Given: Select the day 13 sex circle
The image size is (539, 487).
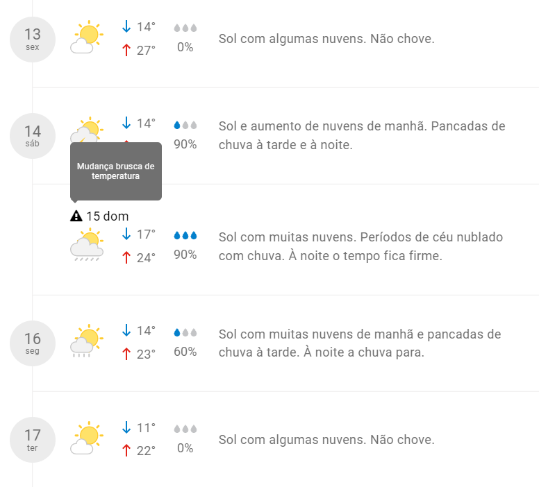Looking at the screenshot, I should 33,40.
